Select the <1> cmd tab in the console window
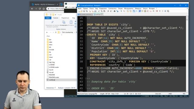Viewport: 194px width, 109px height. coord(70,7)
